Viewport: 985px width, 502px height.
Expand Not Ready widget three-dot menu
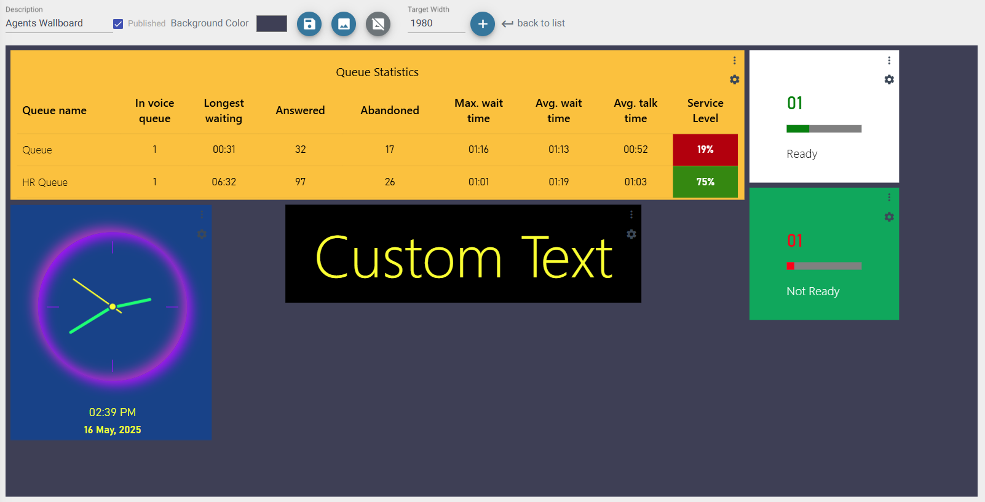click(889, 198)
